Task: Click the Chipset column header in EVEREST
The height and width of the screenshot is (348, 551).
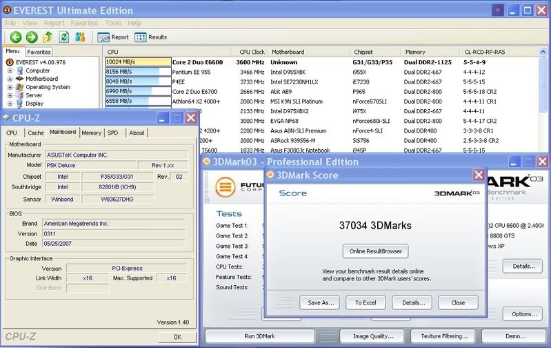Action: click(x=376, y=52)
